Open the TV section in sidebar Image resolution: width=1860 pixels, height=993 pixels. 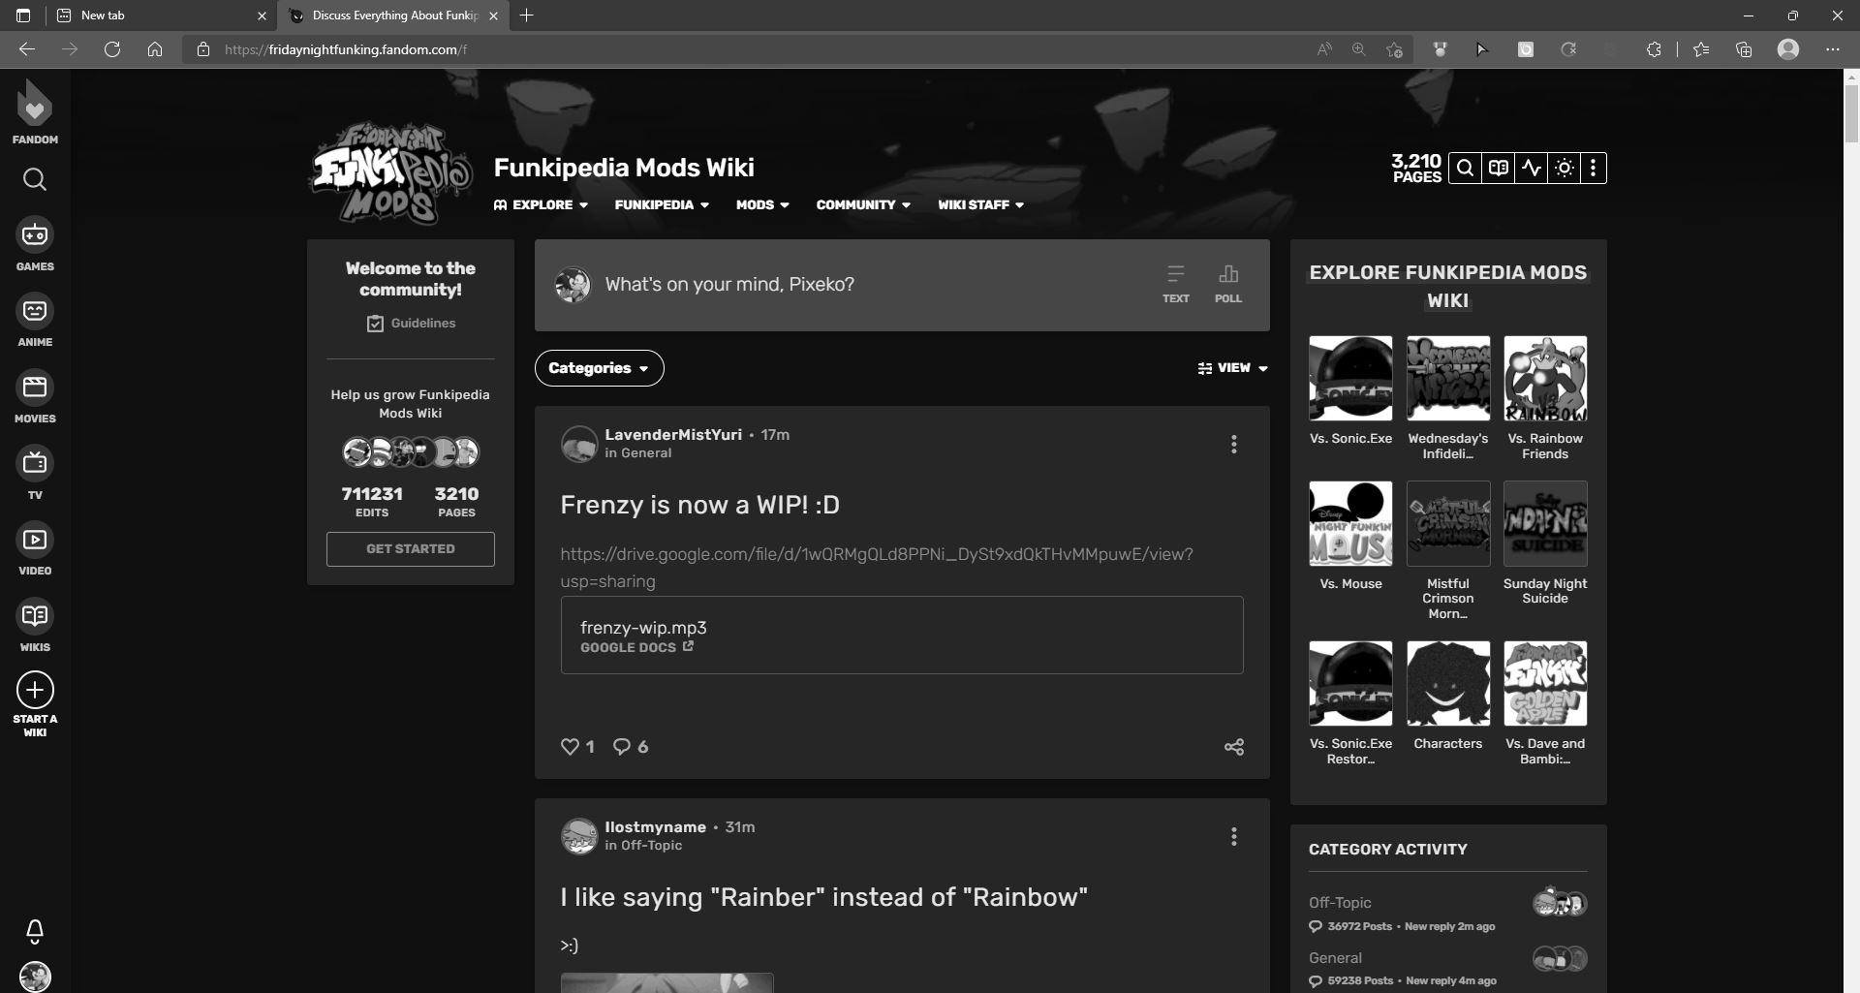(35, 473)
